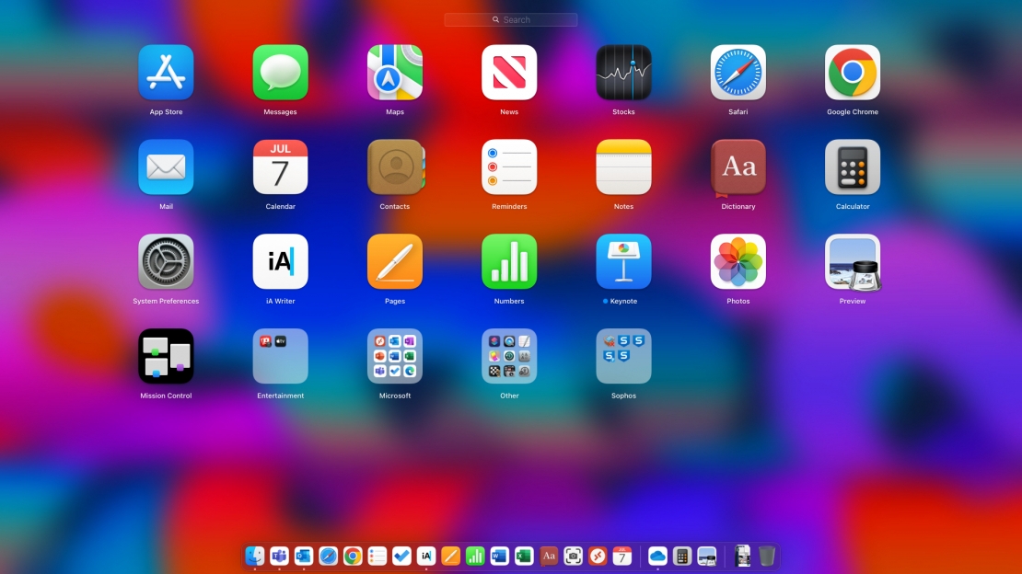Open Safari from Launchpad
Image resolution: width=1022 pixels, height=574 pixels.
tap(737, 72)
